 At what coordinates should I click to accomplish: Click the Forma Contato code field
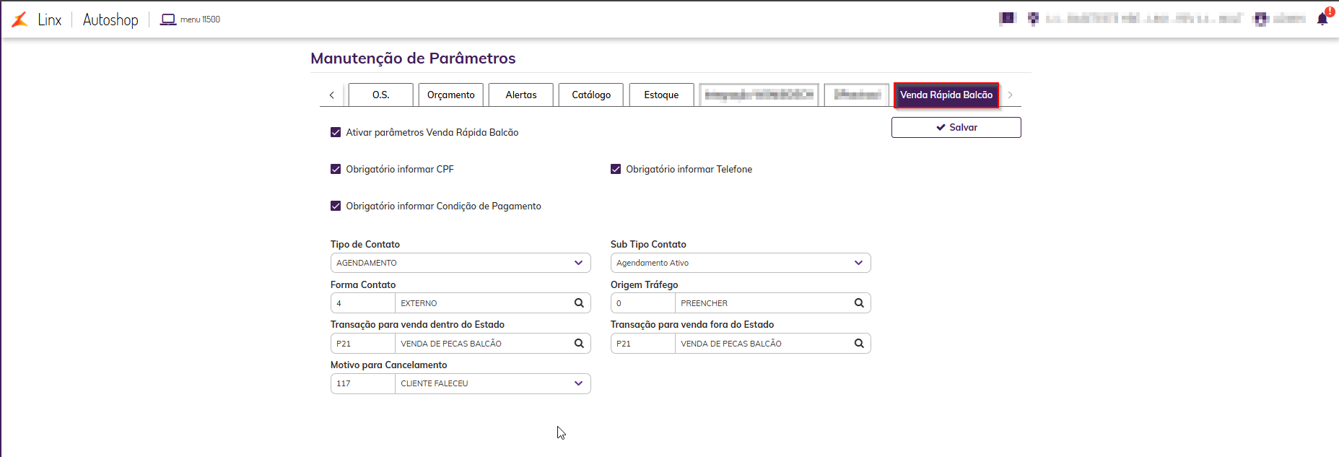pyautogui.click(x=363, y=303)
